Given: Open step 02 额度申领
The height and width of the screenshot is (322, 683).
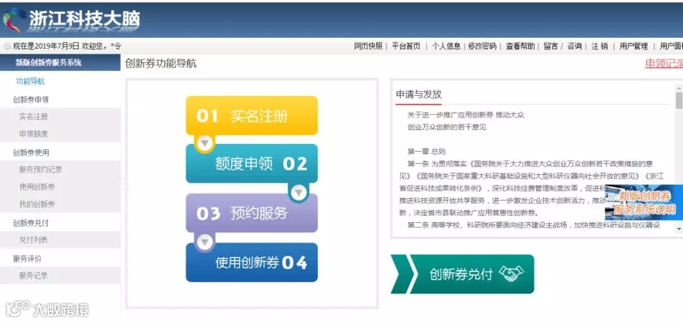Looking at the screenshot, I should coord(252,164).
